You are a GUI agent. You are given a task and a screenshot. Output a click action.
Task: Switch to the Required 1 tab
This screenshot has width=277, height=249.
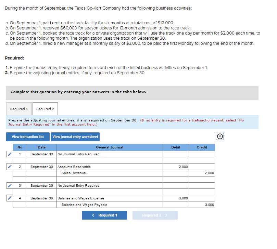tap(19, 109)
